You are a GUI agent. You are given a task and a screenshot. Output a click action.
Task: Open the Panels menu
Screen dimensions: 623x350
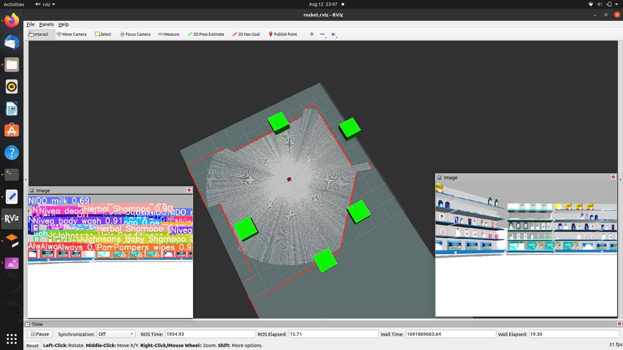46,24
